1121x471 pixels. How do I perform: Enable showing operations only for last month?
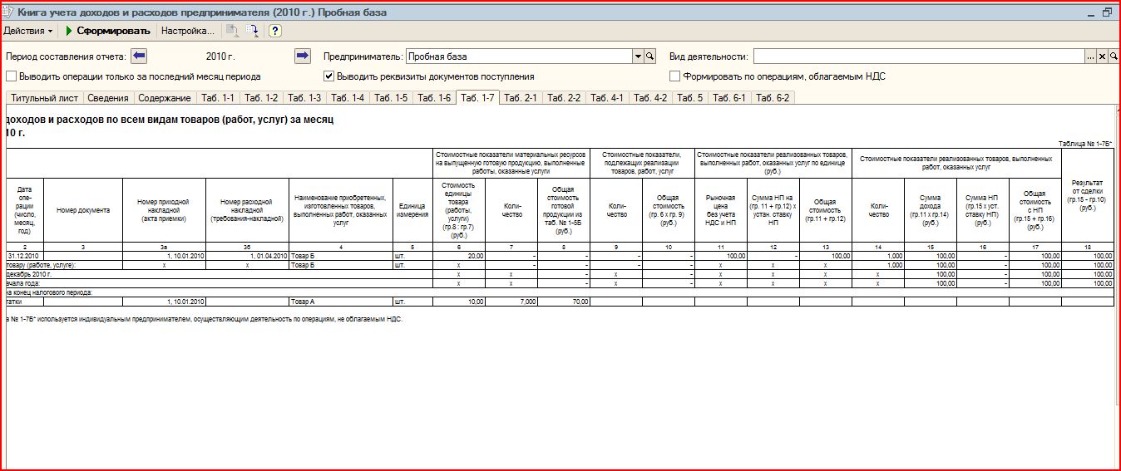(12, 76)
